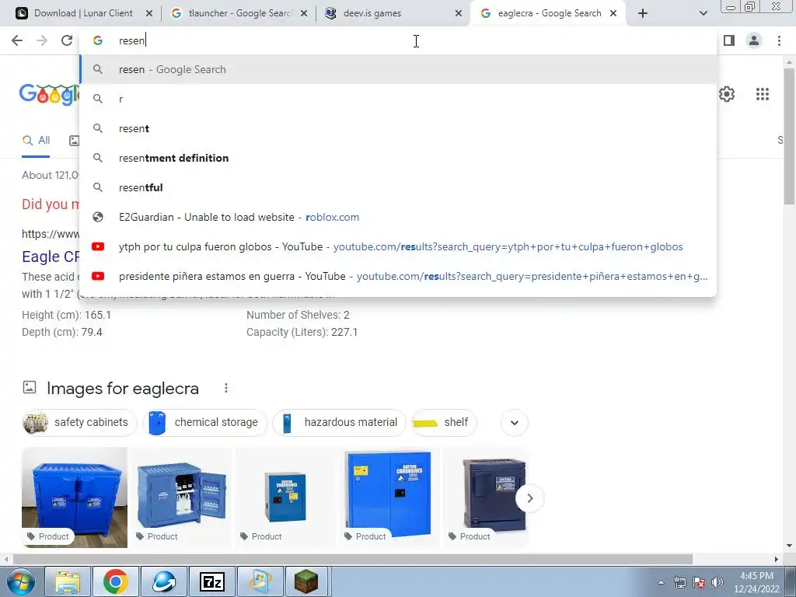Reload the current page
Image resolution: width=796 pixels, height=597 pixels.
click(x=67, y=40)
